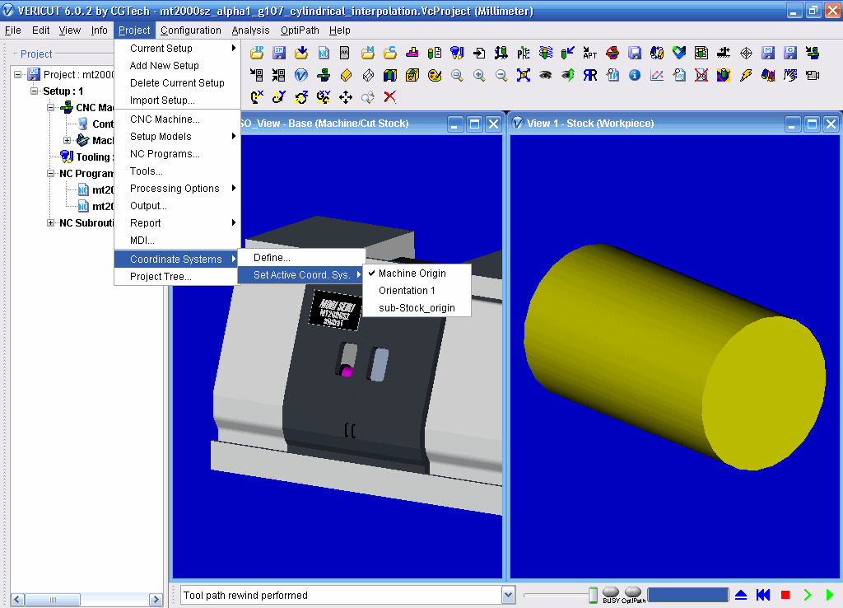Screen dimensions: 843x608
Task: Click the green Single Step arrow button
Action: [x=808, y=595]
